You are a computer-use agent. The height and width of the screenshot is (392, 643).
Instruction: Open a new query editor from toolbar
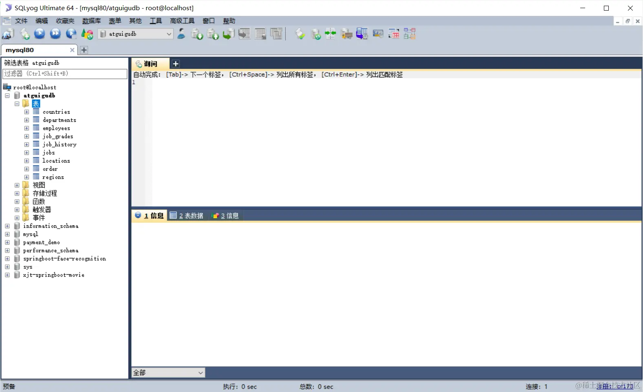pyautogui.click(x=24, y=34)
